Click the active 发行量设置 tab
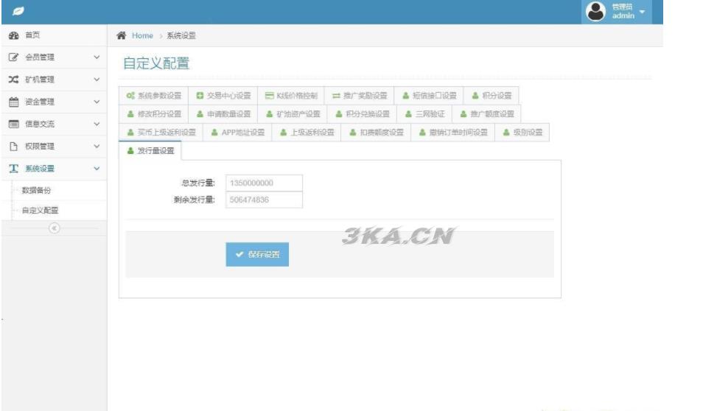703x411 pixels. click(x=150, y=151)
